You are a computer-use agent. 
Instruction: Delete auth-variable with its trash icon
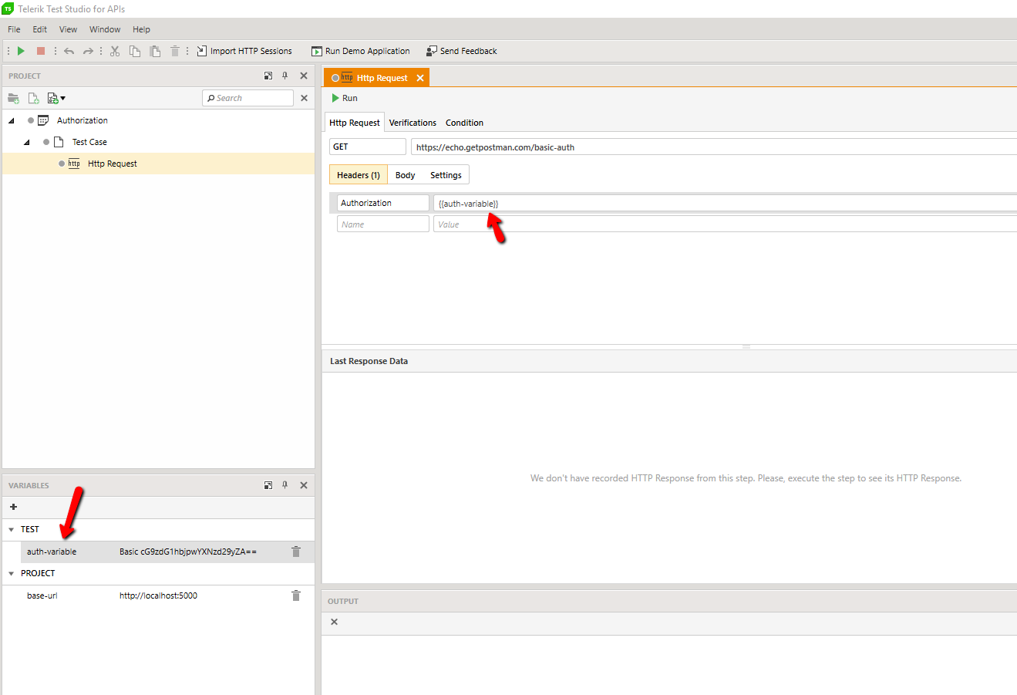296,552
